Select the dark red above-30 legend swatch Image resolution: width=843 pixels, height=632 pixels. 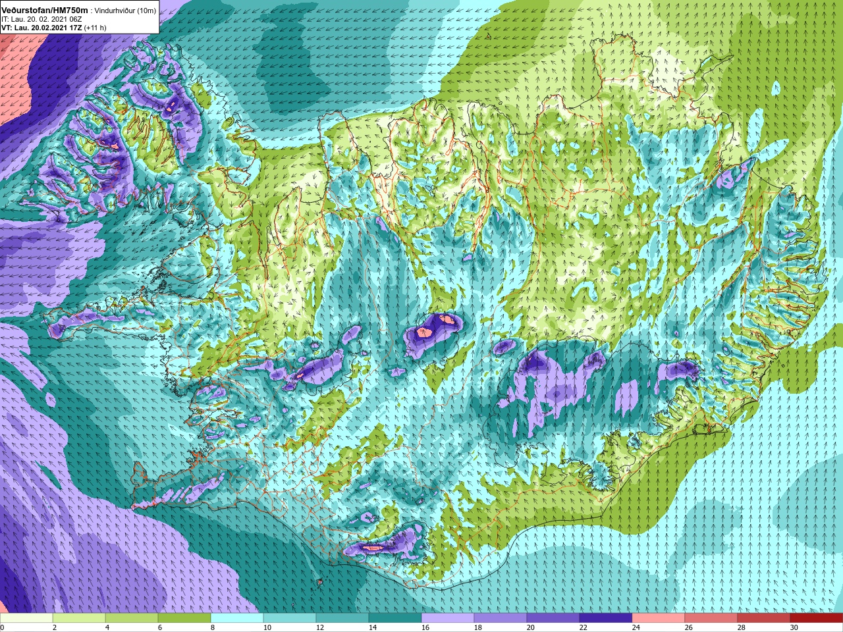click(x=817, y=618)
